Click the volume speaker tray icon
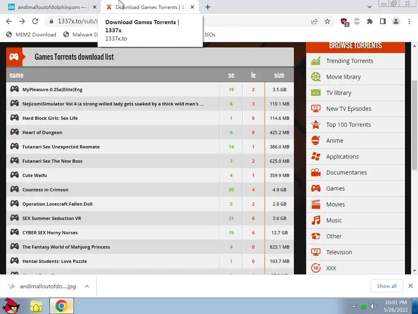This screenshot has width=418, height=314. [x=374, y=306]
